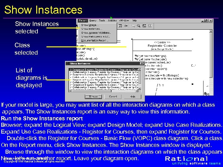Click the Zoom Out magnifier icon
The width and height of the screenshot is (223, 167).
point(138,26)
